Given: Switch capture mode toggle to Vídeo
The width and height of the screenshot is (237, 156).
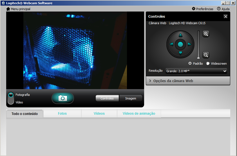Looking at the screenshot, I should 11,102.
